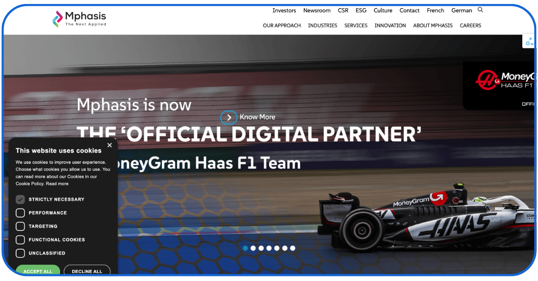Click the search magnifier icon

coord(480,10)
